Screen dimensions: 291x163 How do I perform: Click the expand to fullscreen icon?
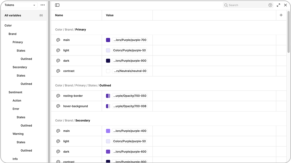coord(278,5)
